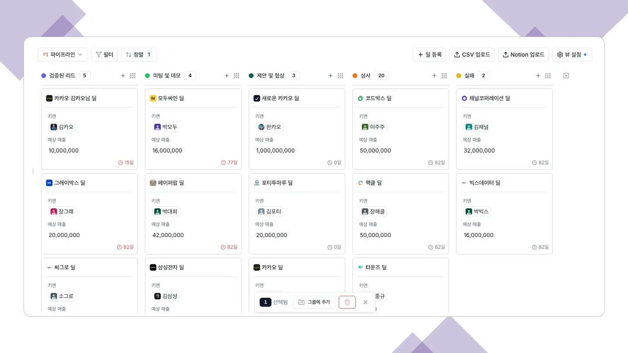Click the 모두싸인 딜 yellow logo icon
Viewport: 628px width, 353px height.
pos(153,98)
